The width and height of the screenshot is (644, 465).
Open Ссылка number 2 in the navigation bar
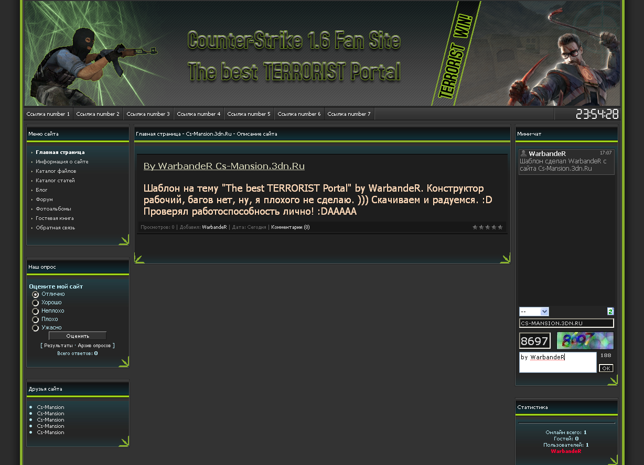click(x=98, y=114)
